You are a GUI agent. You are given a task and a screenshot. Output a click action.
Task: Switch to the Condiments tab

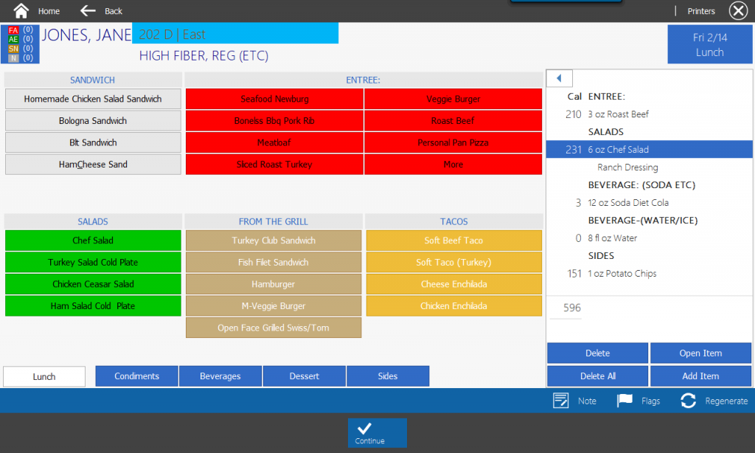(x=136, y=376)
